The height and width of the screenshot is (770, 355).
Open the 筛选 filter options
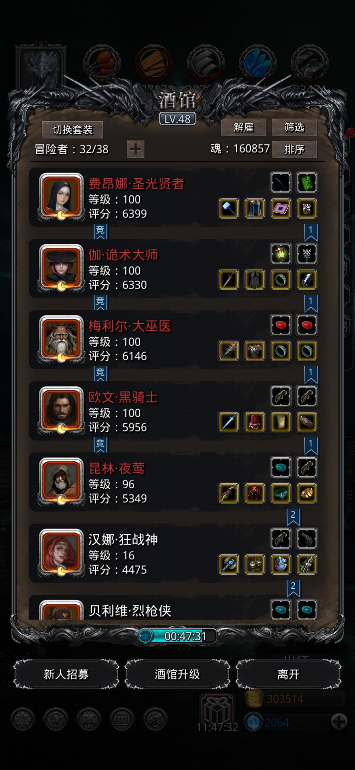[x=294, y=127]
